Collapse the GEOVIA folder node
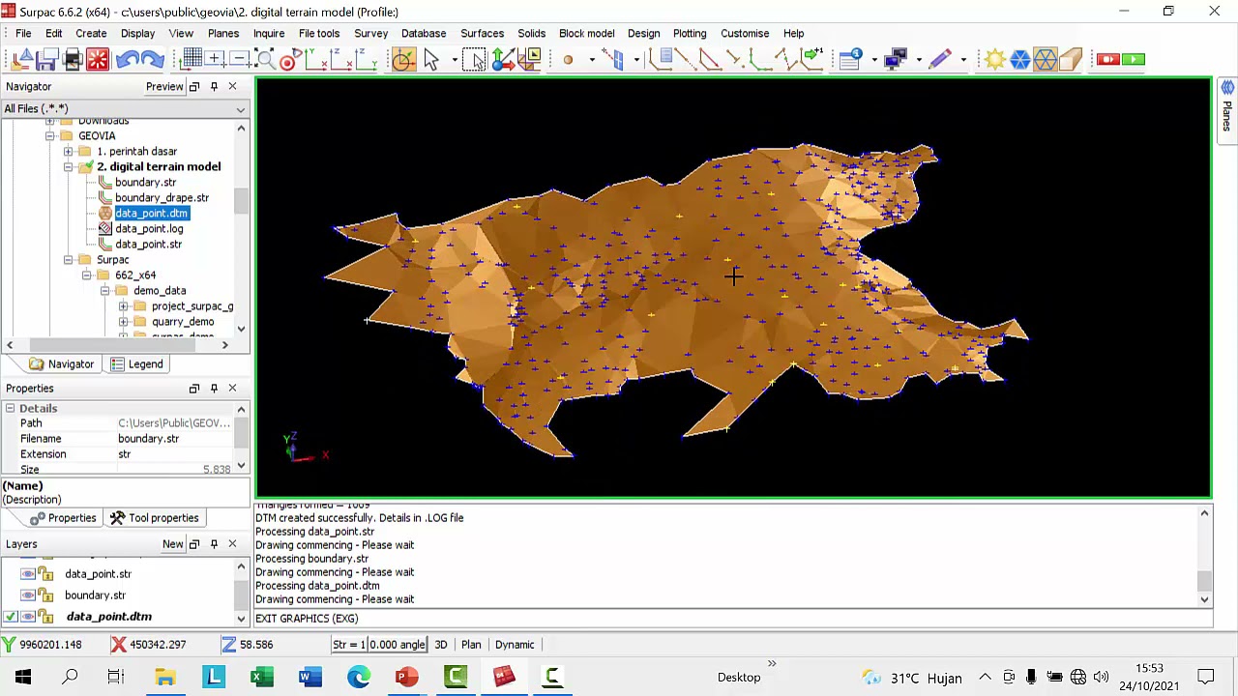Image resolution: width=1238 pixels, height=696 pixels. point(49,136)
